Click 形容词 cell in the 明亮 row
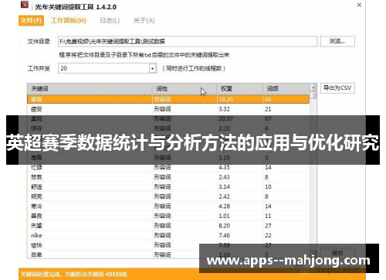Viewport: 386px width, 280px height. pos(162,196)
